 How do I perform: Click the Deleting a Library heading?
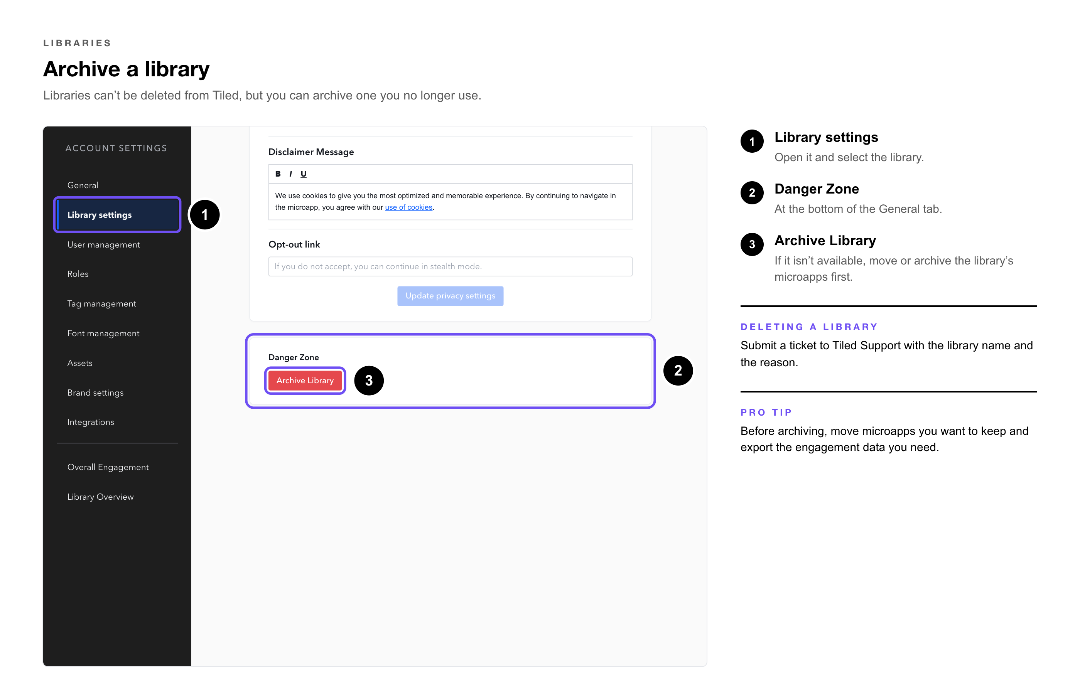coord(809,327)
